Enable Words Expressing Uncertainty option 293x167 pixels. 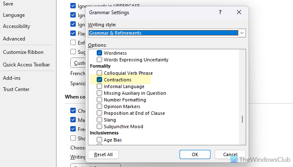point(100,60)
